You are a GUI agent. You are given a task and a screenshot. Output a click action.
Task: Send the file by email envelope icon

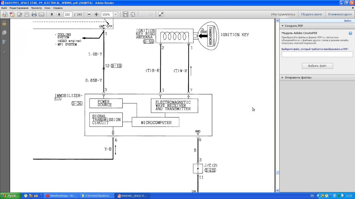[x=41, y=14]
